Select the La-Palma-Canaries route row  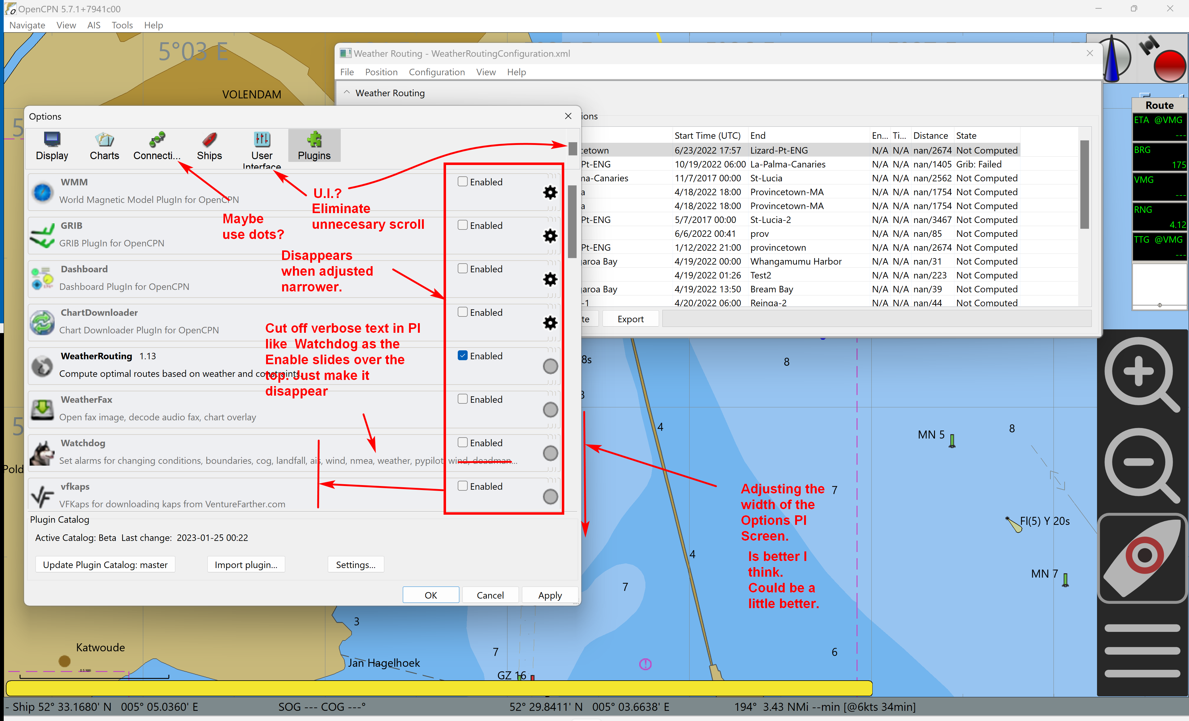801,164
